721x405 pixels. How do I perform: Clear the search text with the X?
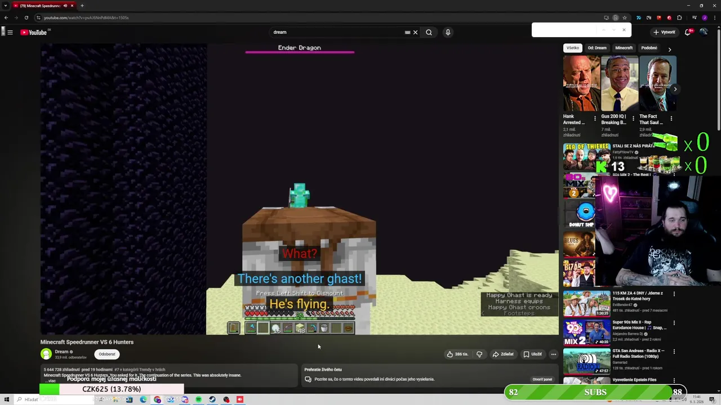pos(416,32)
